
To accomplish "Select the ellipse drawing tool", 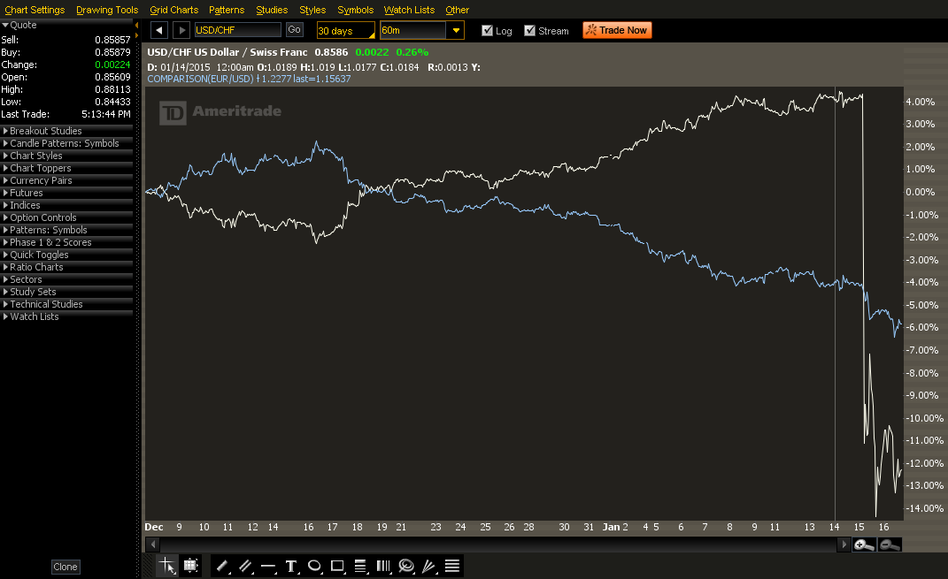I will [x=313, y=566].
